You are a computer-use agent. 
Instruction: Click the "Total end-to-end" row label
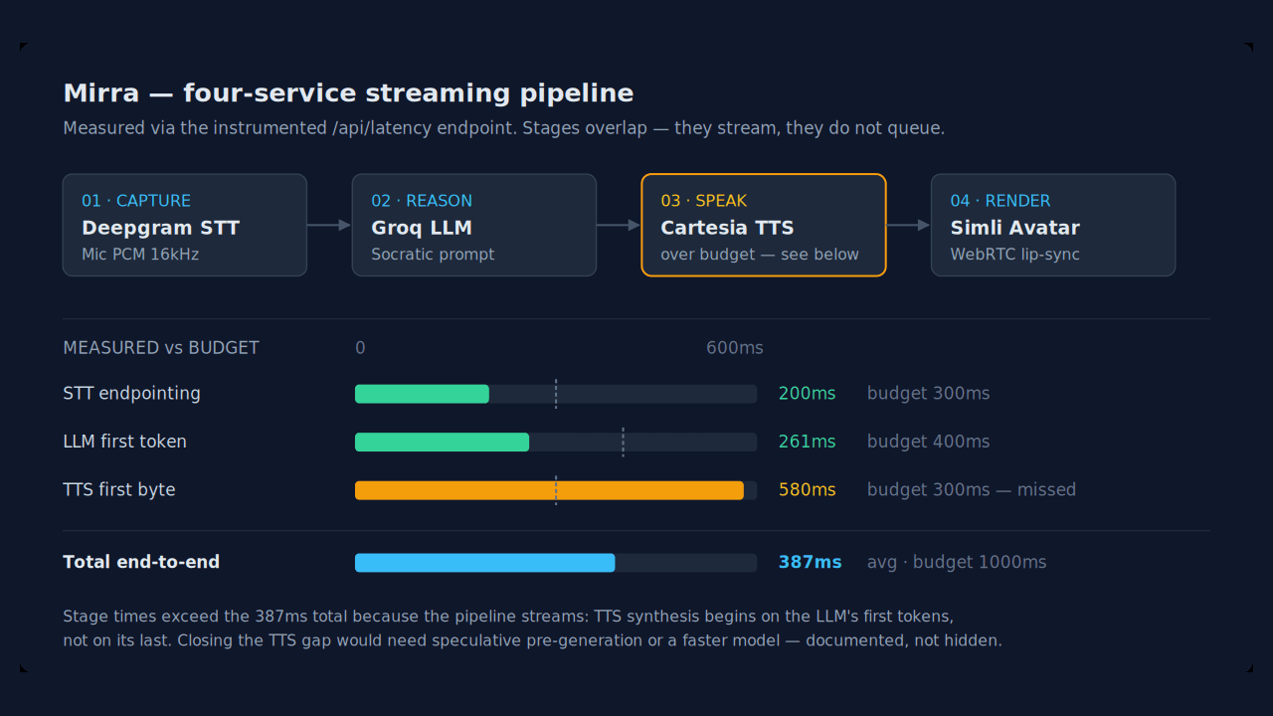pyautogui.click(x=141, y=563)
